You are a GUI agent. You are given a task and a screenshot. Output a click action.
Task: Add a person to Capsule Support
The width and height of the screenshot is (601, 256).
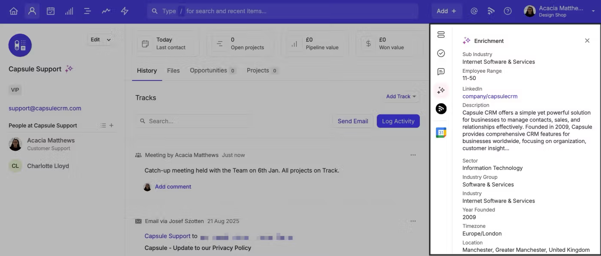[112, 125]
